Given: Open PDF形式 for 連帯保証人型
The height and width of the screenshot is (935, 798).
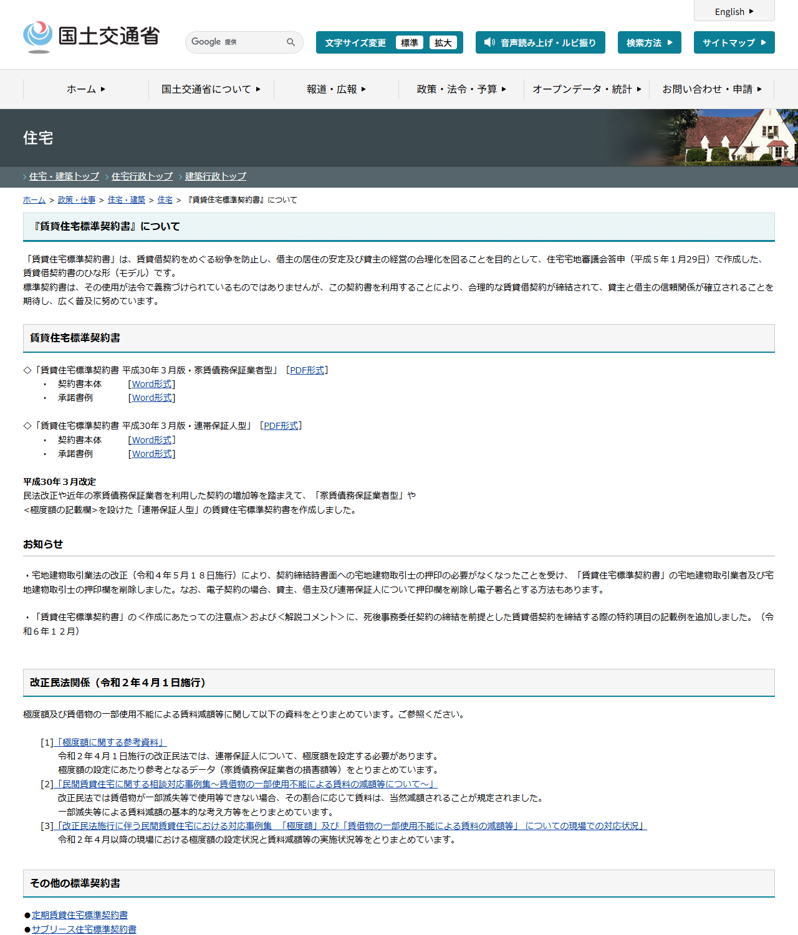Looking at the screenshot, I should [x=281, y=426].
